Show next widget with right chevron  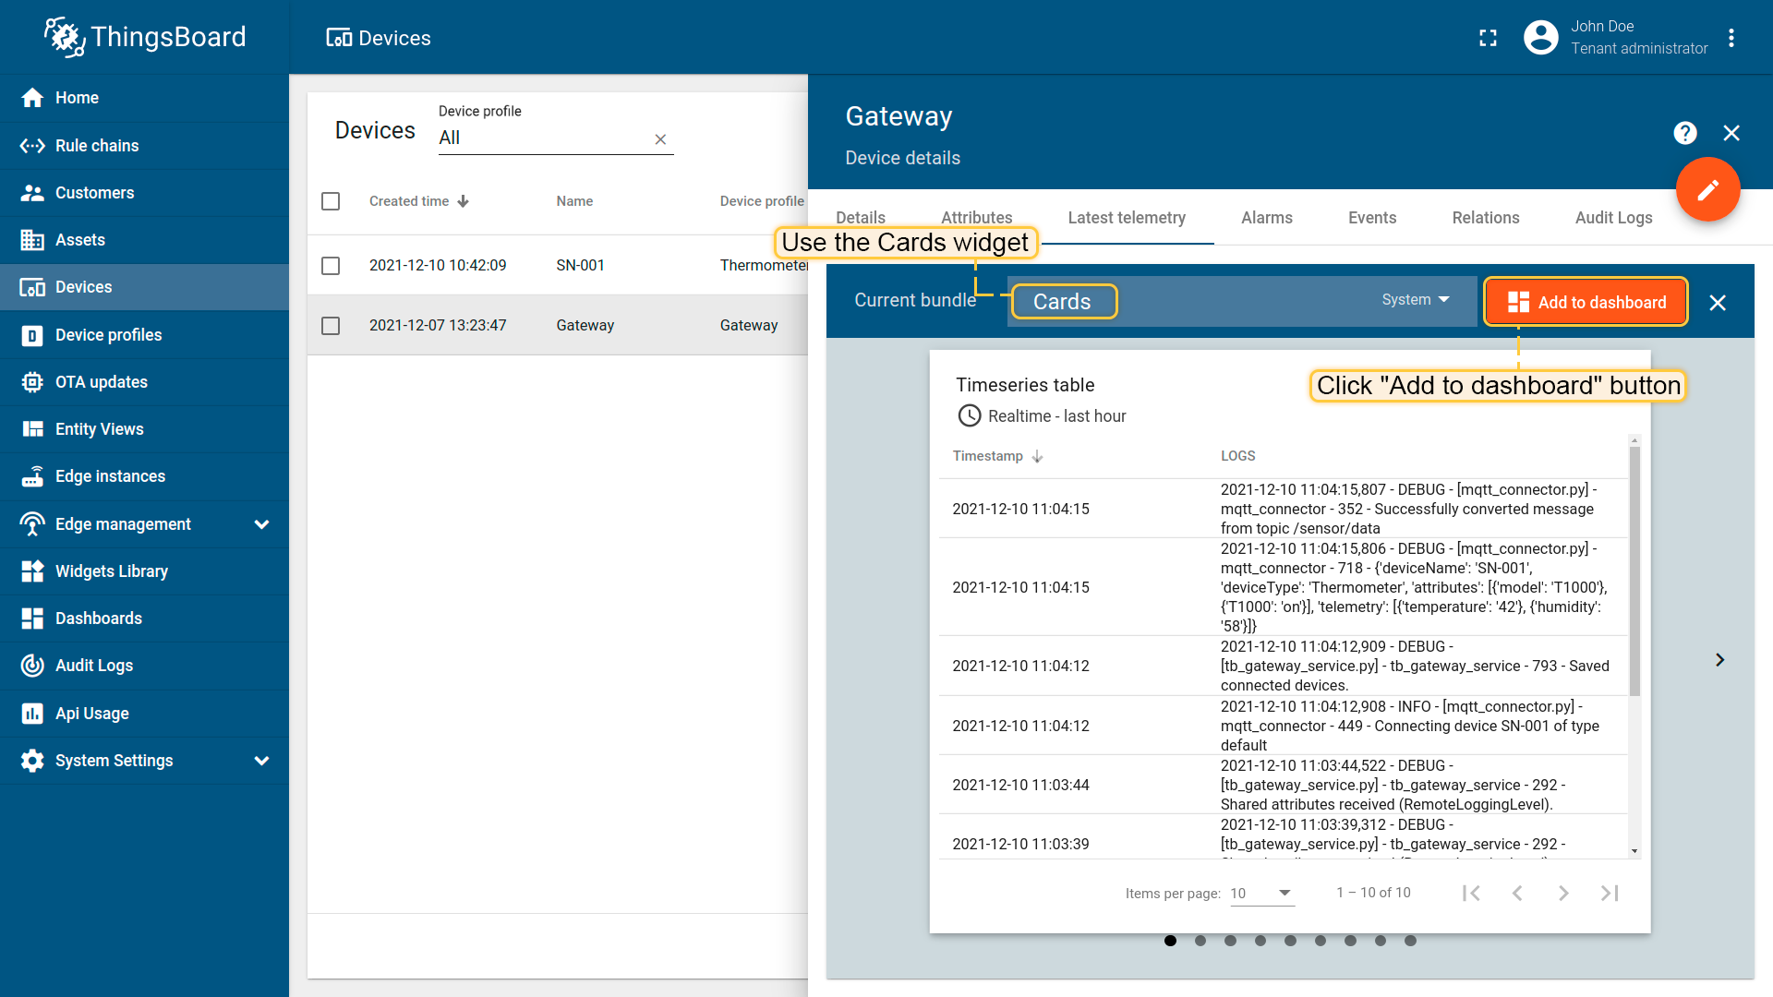[x=1719, y=660]
